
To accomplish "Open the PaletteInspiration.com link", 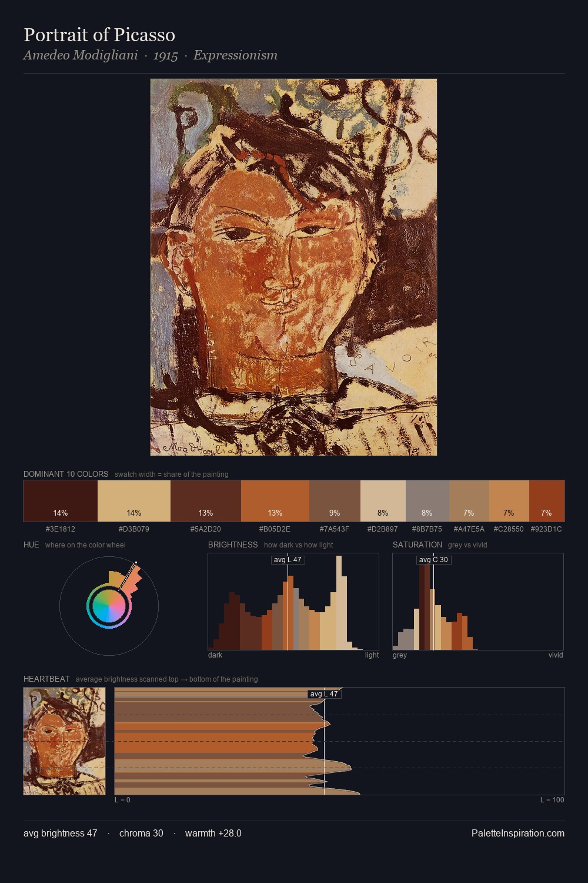I will (518, 833).
